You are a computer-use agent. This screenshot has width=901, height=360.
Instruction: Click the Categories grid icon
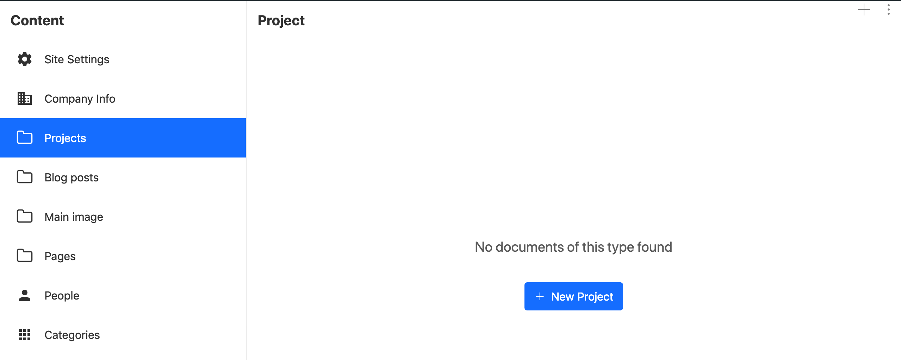tap(24, 334)
